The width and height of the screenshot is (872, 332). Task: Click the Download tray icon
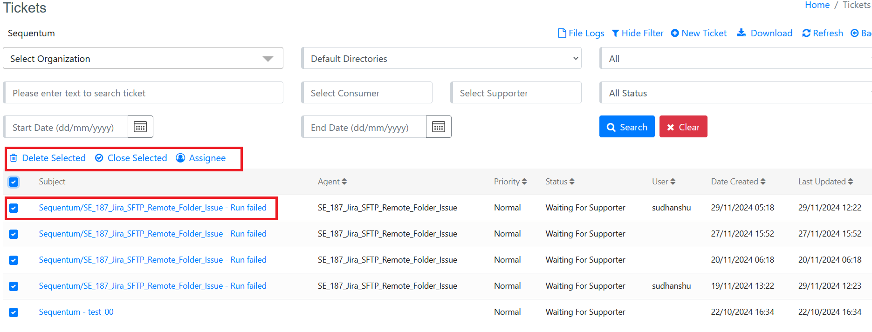741,33
